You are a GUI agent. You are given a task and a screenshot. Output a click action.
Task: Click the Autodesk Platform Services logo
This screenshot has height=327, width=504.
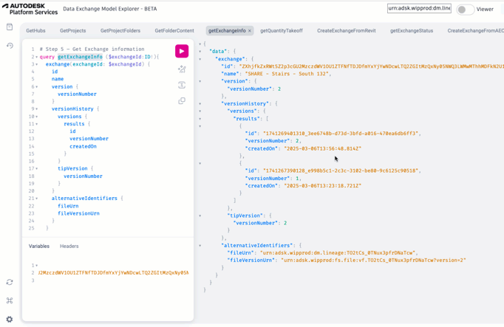click(30, 9)
